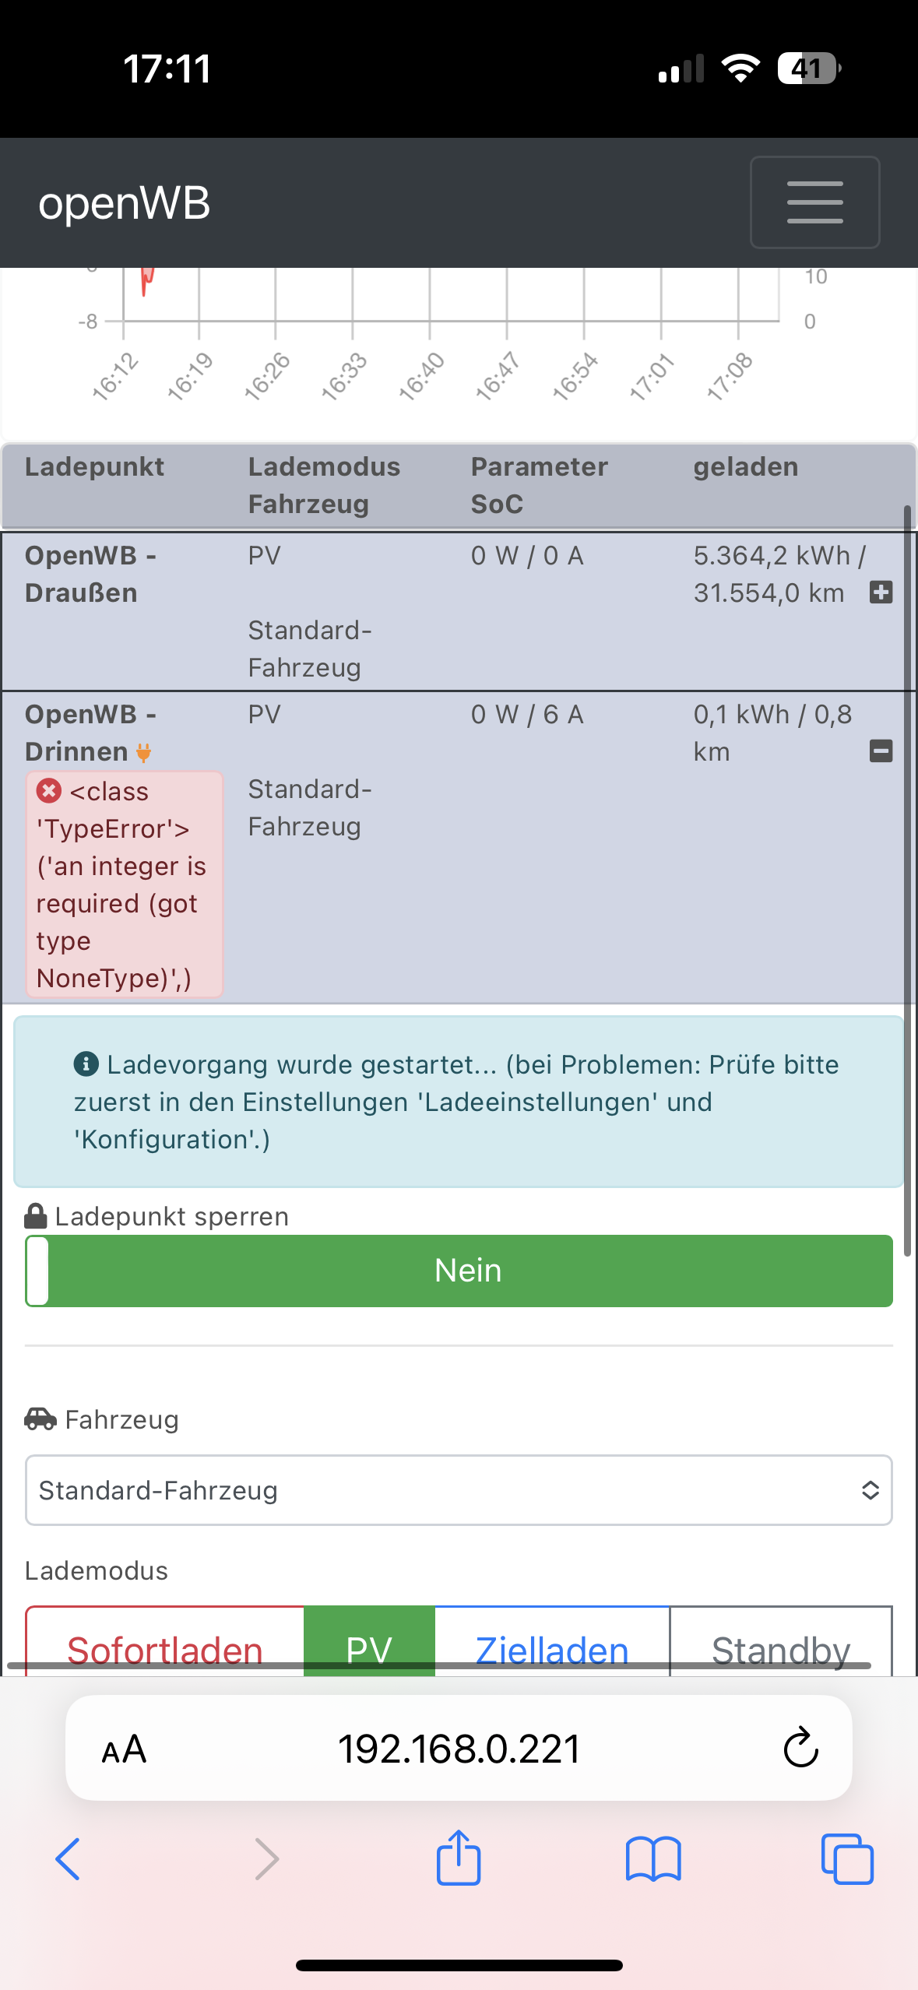Go back with Safari's back arrow
Viewport: 918px width, 1990px height.
tap(69, 1859)
